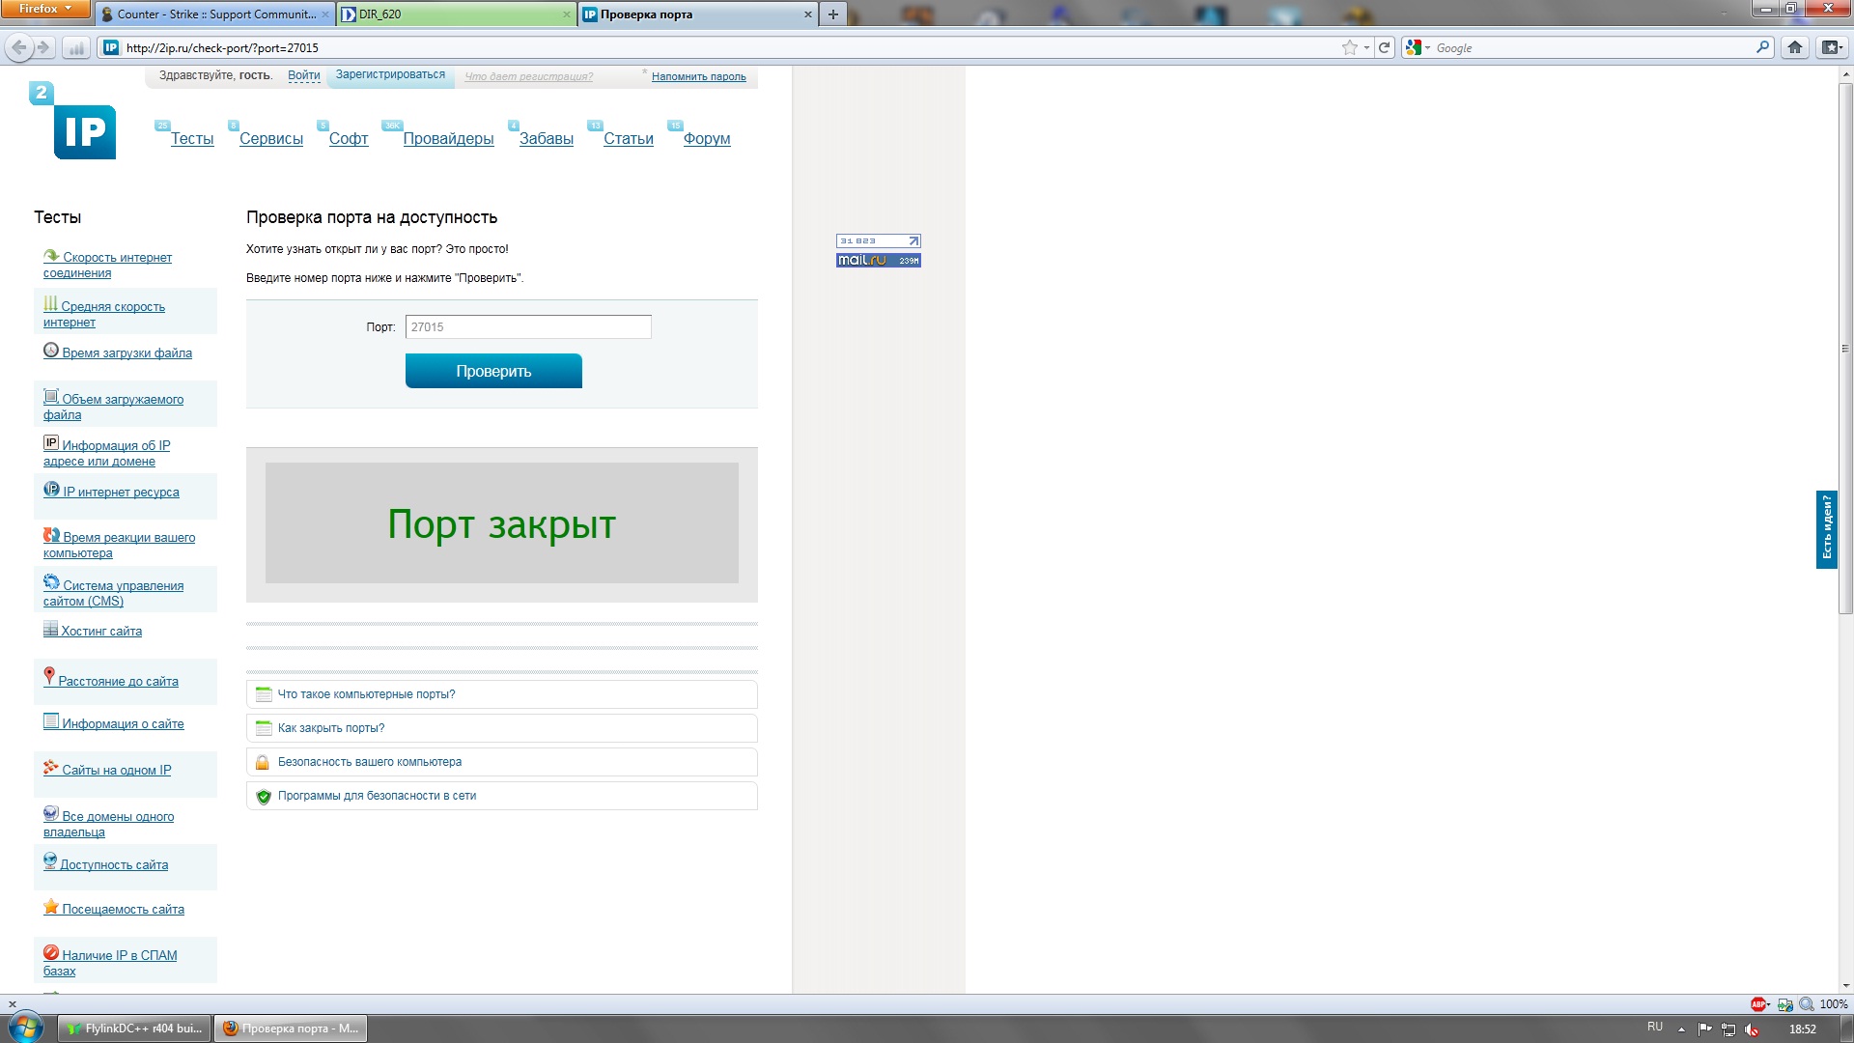Click the search magnifier icon in Google box
The width and height of the screenshot is (1854, 1043).
pos(1762,47)
